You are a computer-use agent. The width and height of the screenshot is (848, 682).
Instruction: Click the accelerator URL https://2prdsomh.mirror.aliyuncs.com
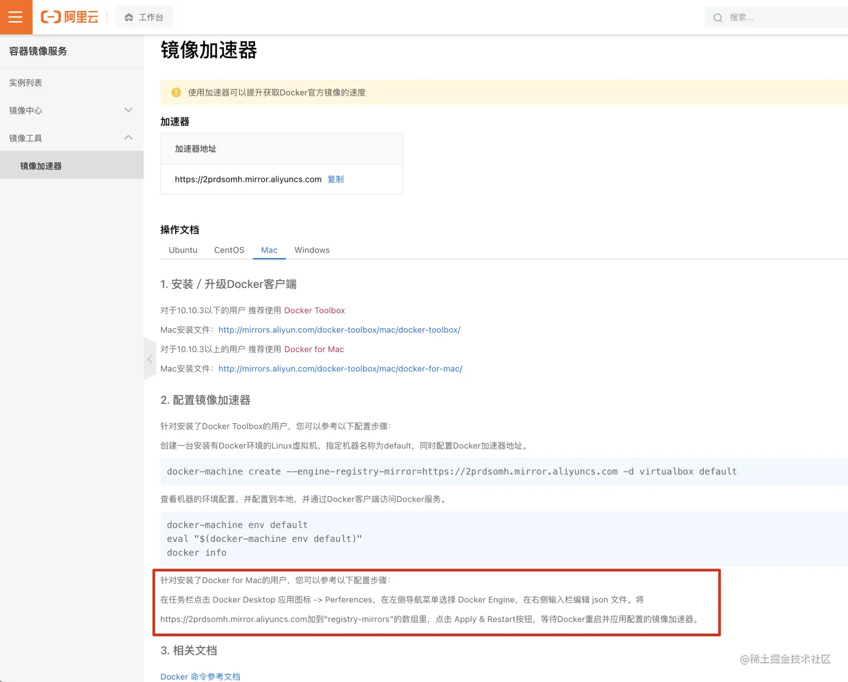click(248, 179)
